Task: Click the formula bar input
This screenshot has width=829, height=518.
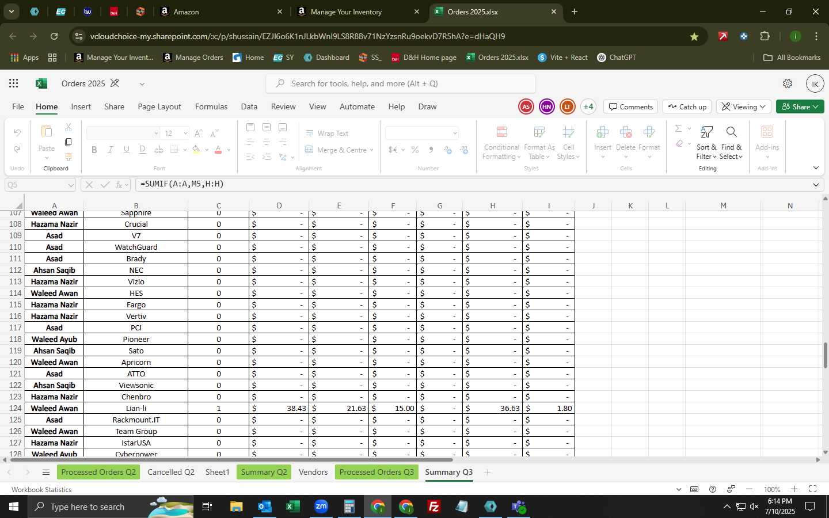Action: [472, 185]
